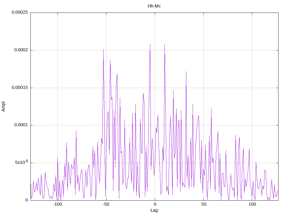
Task: Click the -50 x-axis tick label
Action: 106,204
